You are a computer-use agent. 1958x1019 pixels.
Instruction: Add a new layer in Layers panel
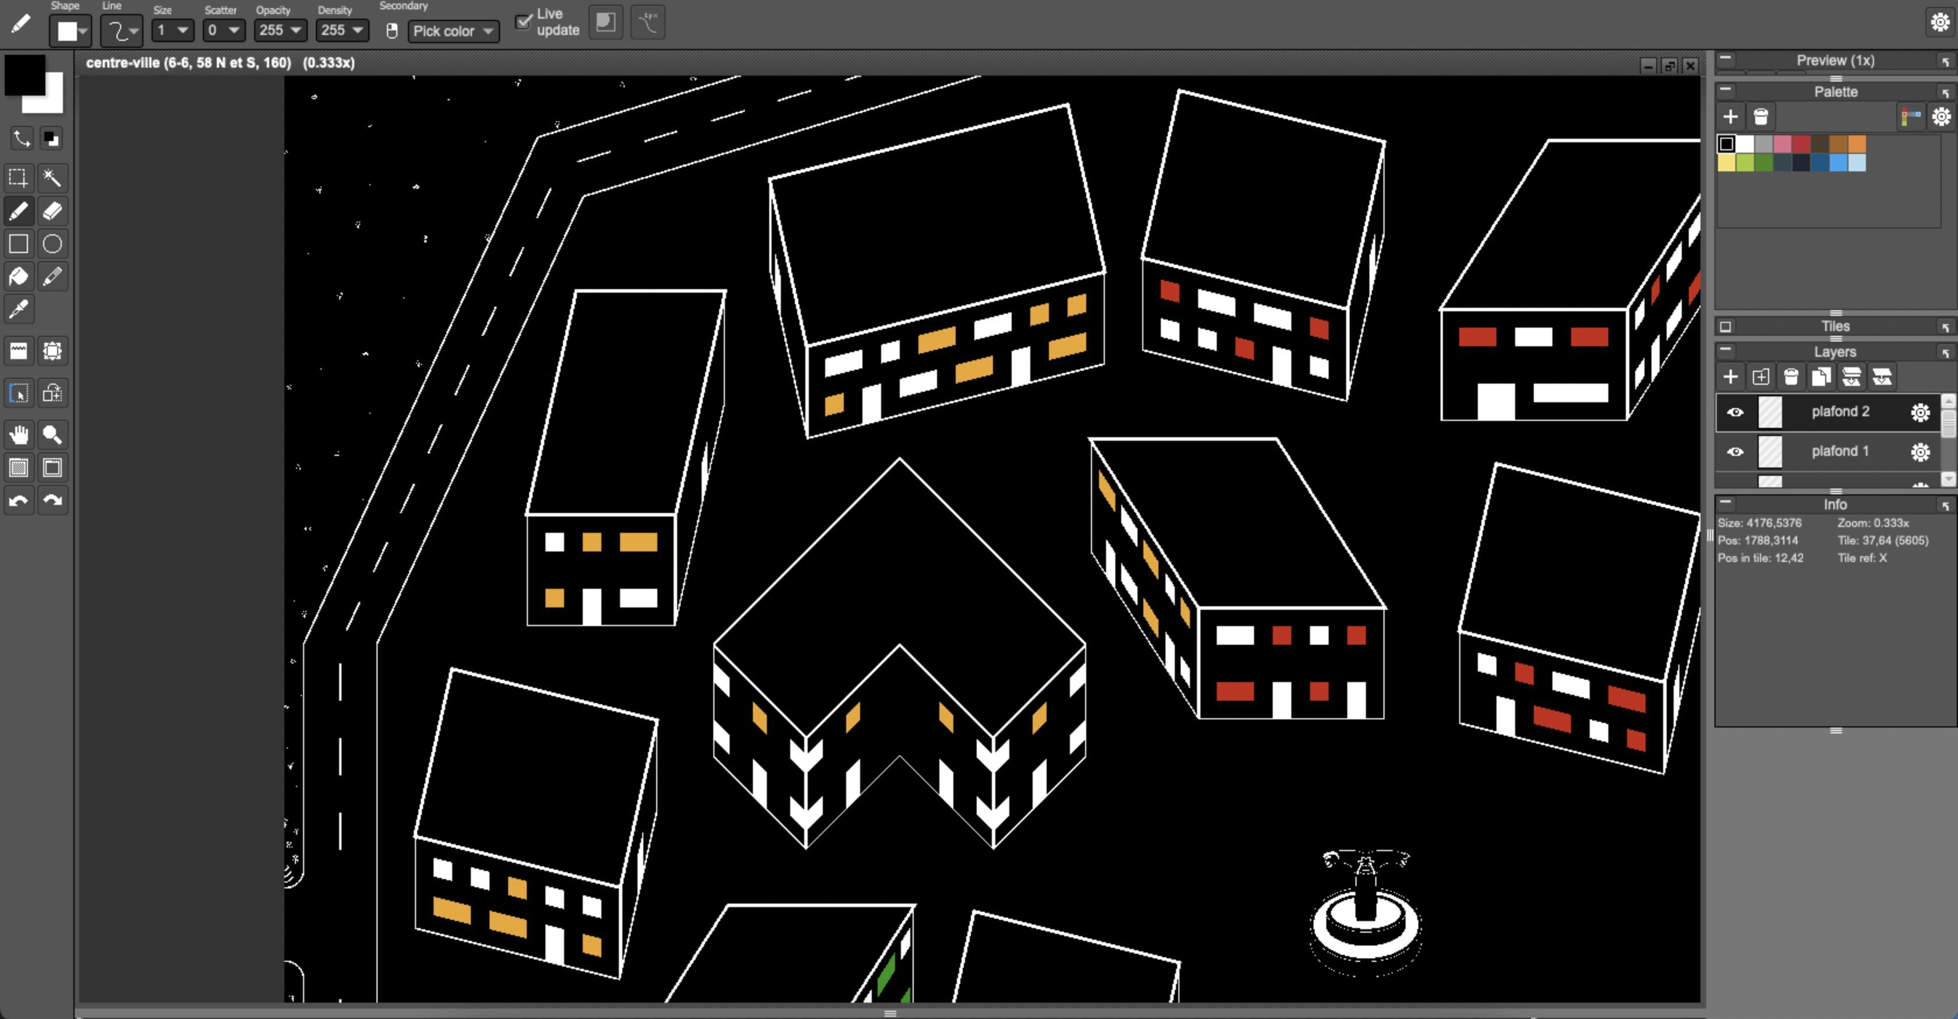click(1731, 377)
